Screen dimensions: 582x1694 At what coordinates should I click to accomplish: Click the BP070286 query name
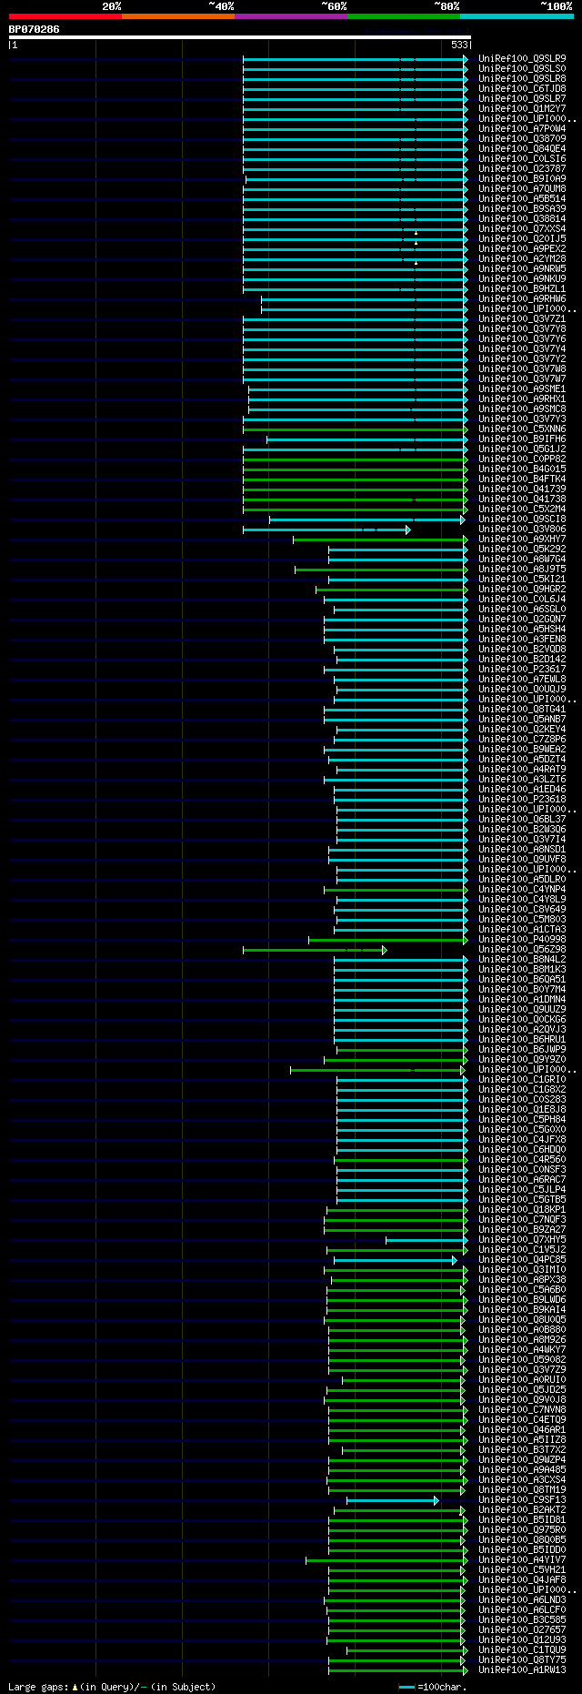(x=35, y=29)
